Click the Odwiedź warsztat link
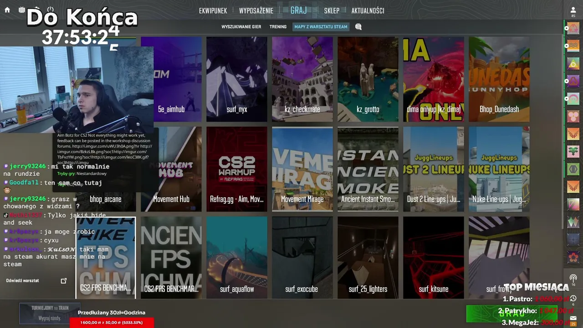The width and height of the screenshot is (583, 328). (22, 281)
